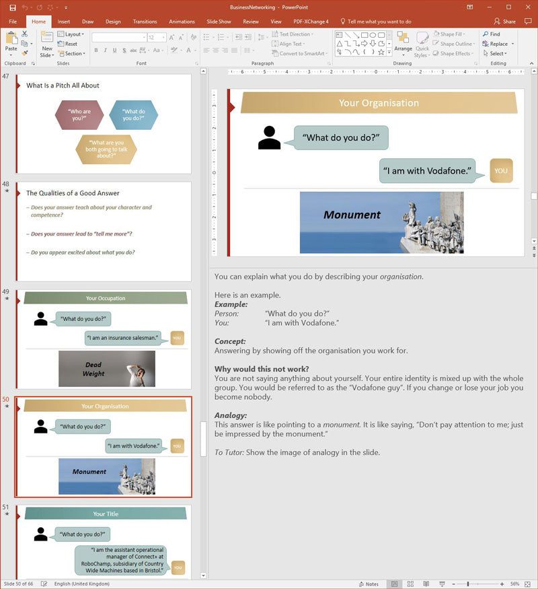Screen dimensions: 538x589
Task: Start Slide Show from status bar icon
Action: coord(442,584)
